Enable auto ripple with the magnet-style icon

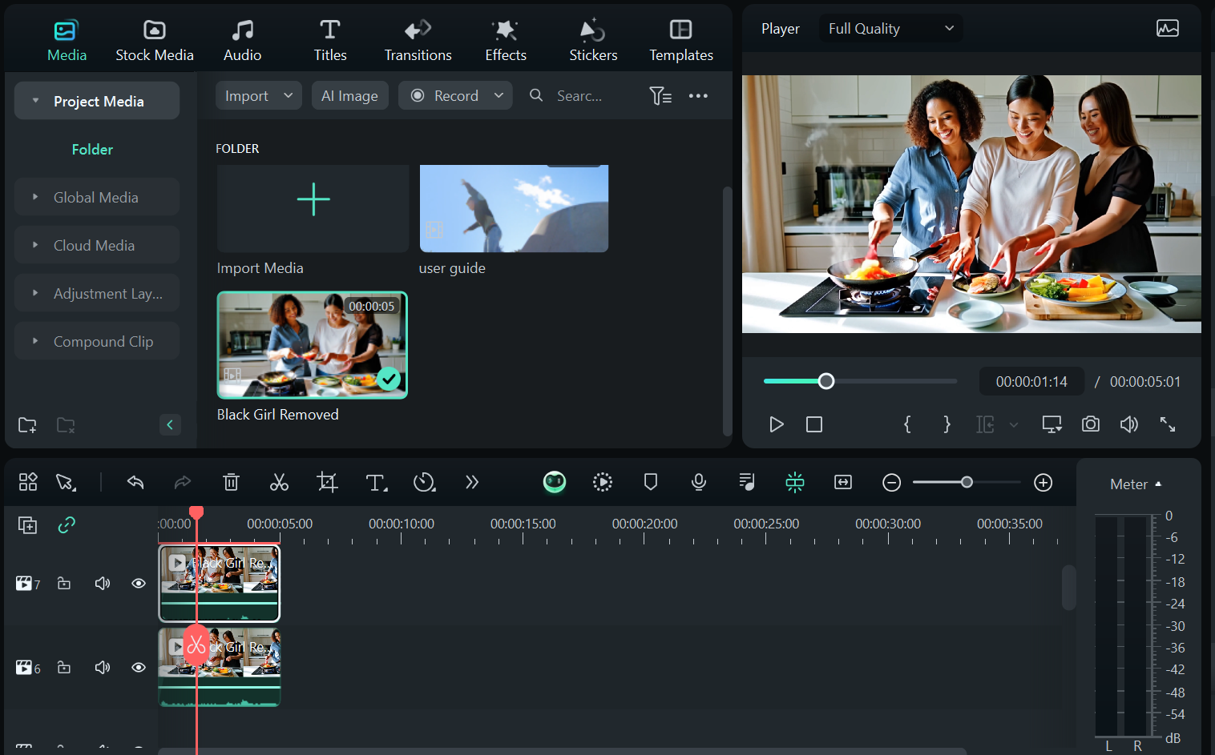tap(794, 482)
